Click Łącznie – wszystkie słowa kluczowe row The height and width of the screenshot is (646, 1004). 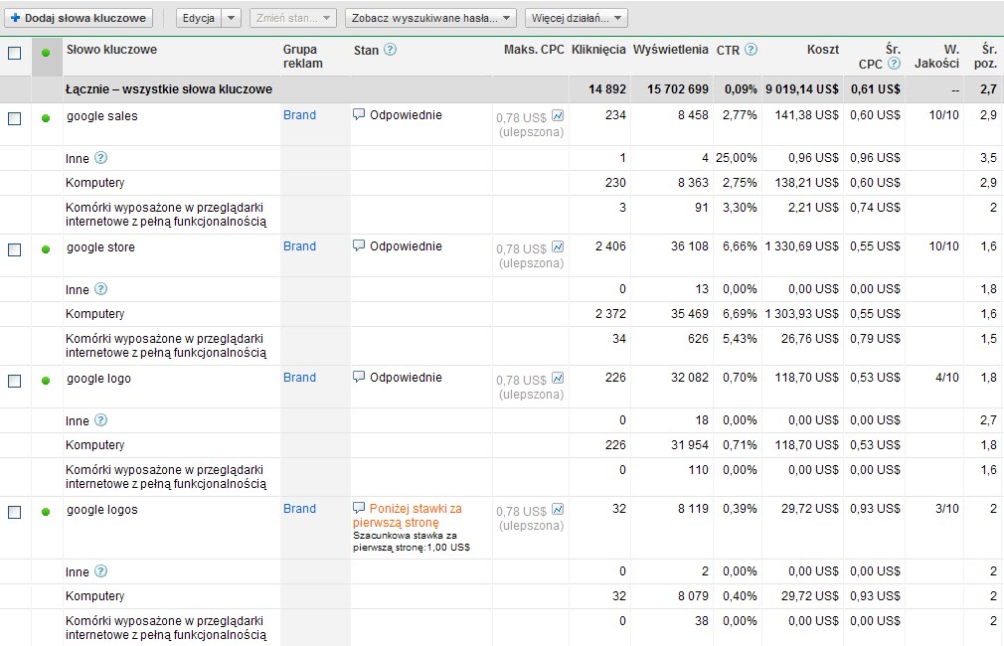[502, 89]
